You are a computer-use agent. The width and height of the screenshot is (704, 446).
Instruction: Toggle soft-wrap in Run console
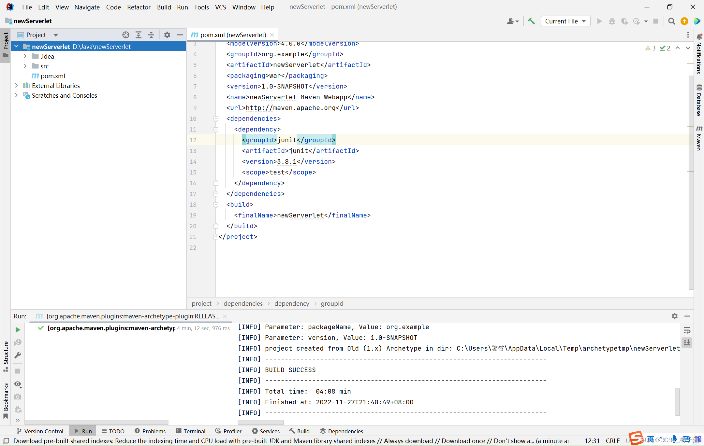(x=687, y=330)
